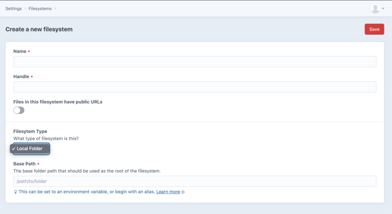
Task: Click the Base Path input box
Action: pyautogui.click(x=195, y=181)
